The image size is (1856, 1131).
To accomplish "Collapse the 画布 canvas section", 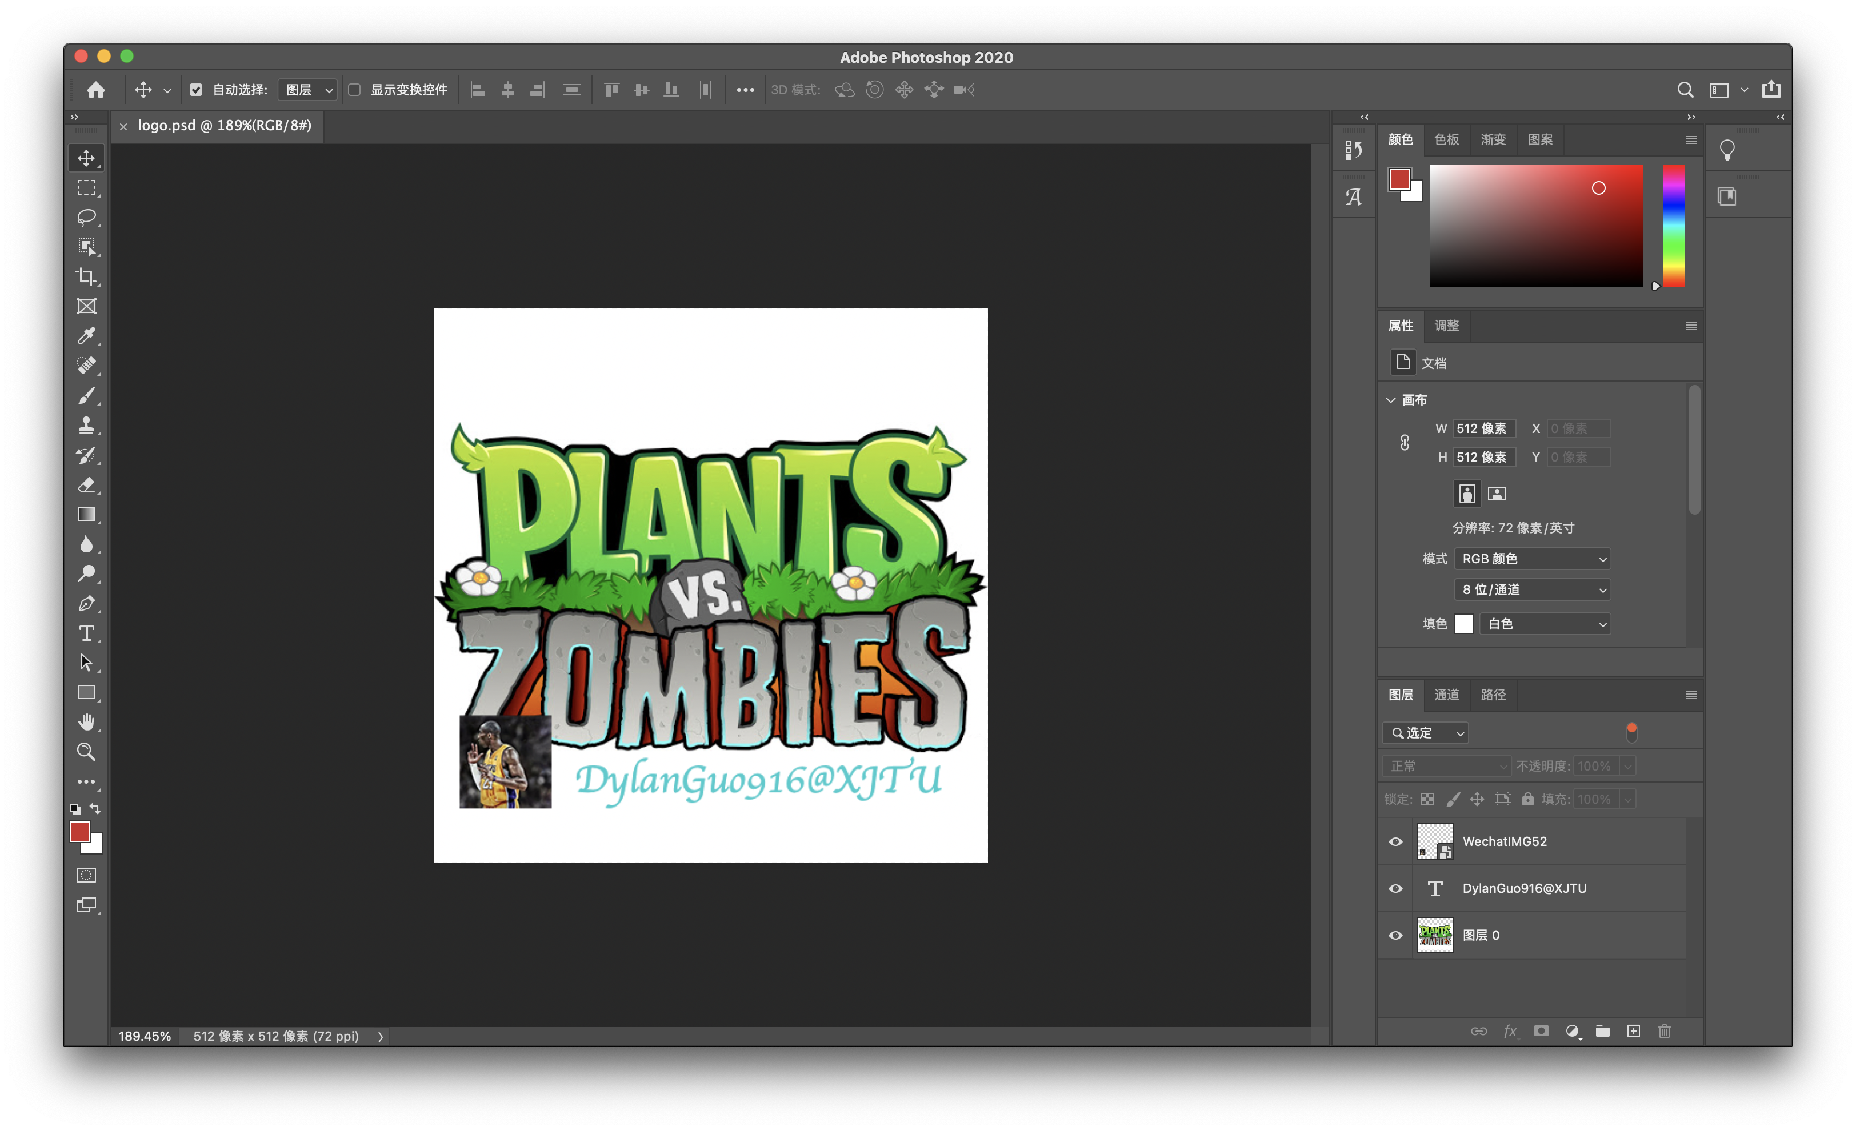I will pos(1390,400).
